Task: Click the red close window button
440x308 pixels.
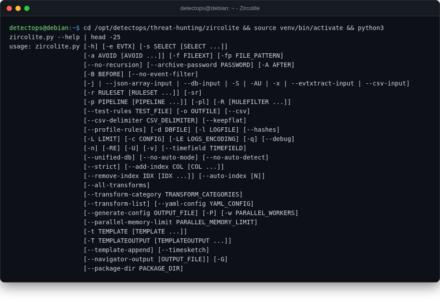Action: (9, 8)
